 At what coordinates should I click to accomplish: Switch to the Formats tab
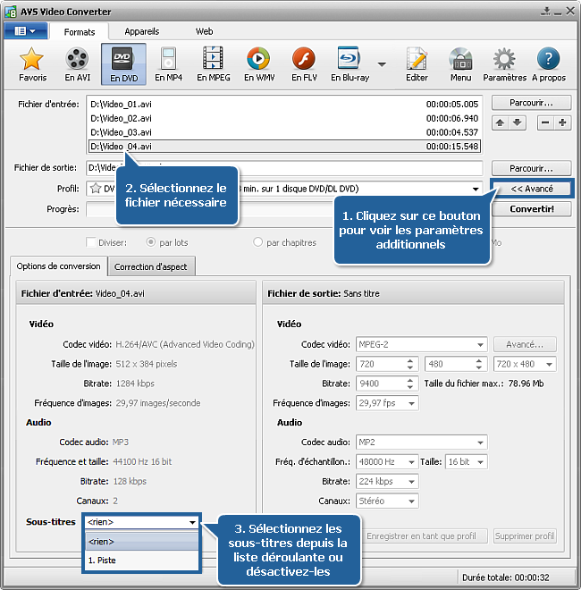(80, 31)
